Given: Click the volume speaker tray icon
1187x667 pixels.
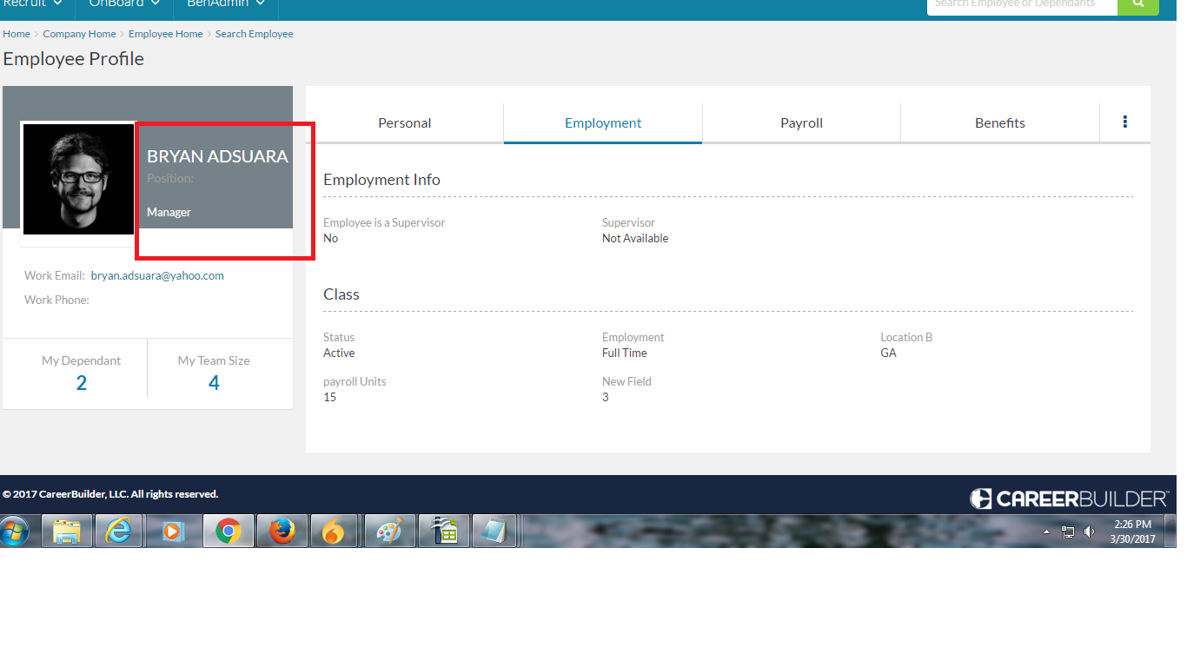Looking at the screenshot, I should click(x=1089, y=532).
